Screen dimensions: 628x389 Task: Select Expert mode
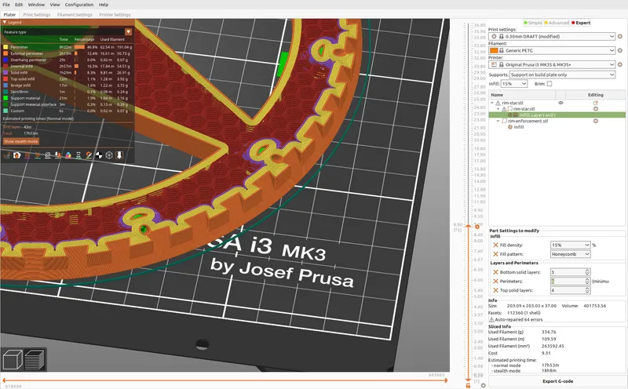[581, 23]
